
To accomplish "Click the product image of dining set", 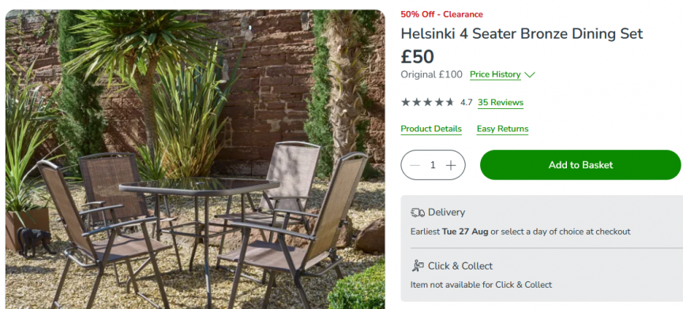I will (195, 160).
